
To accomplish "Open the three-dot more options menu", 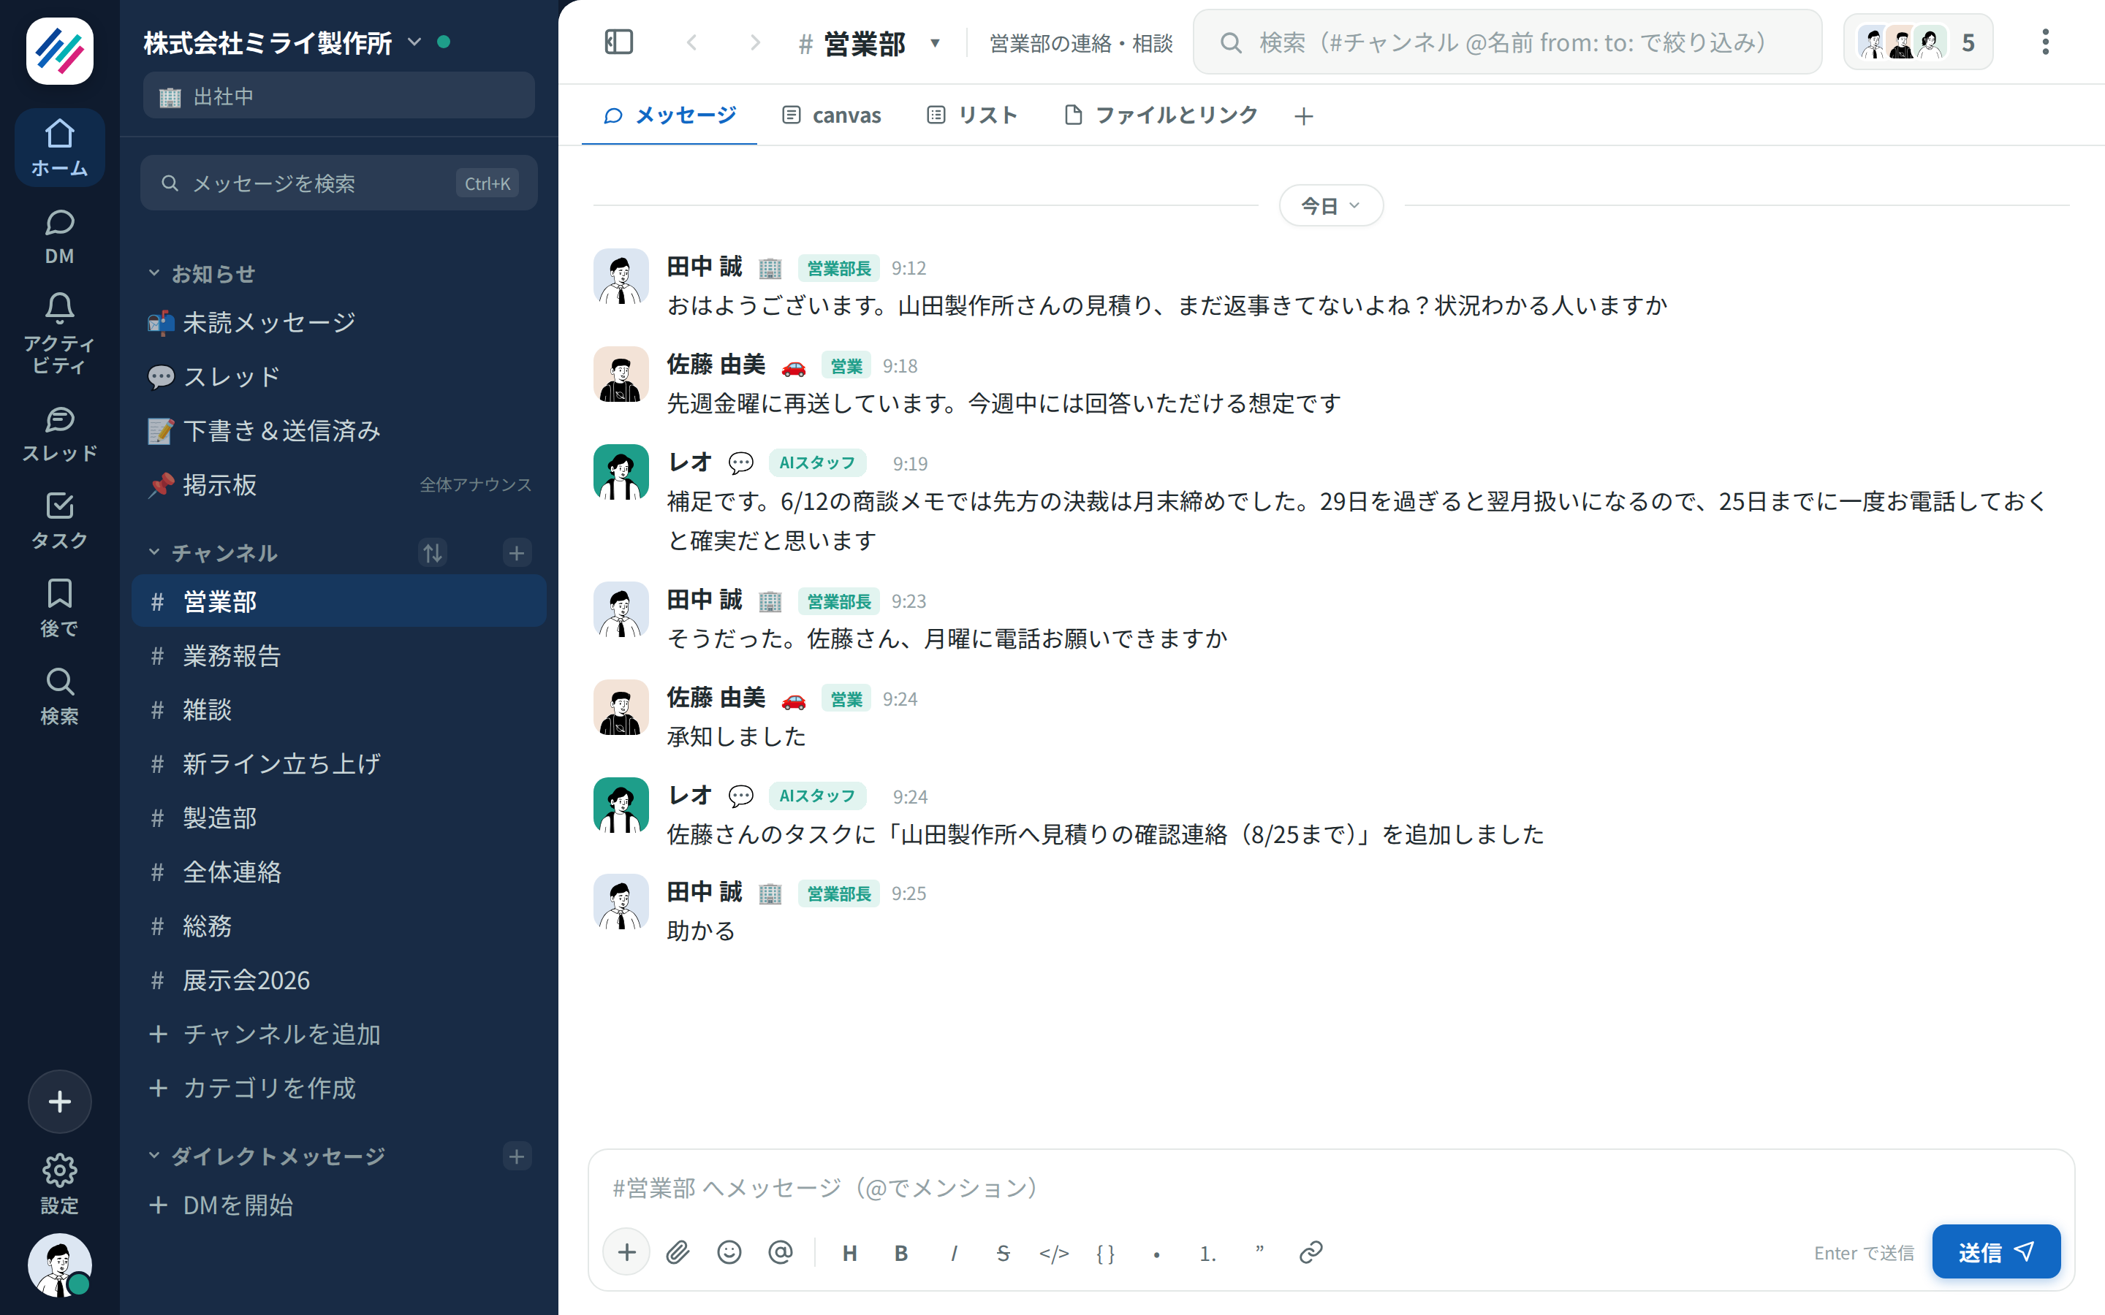I will [2045, 42].
